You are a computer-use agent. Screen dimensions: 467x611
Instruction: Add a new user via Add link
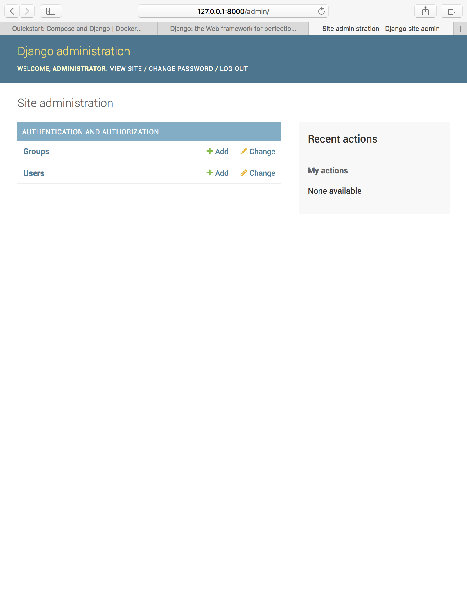[222, 173]
